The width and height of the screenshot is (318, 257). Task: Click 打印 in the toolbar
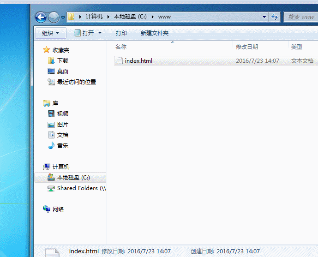[x=121, y=33]
